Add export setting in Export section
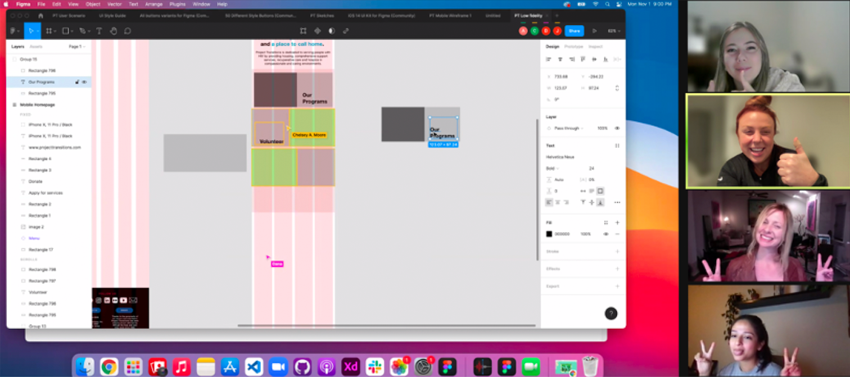This screenshot has width=850, height=377. [x=617, y=286]
